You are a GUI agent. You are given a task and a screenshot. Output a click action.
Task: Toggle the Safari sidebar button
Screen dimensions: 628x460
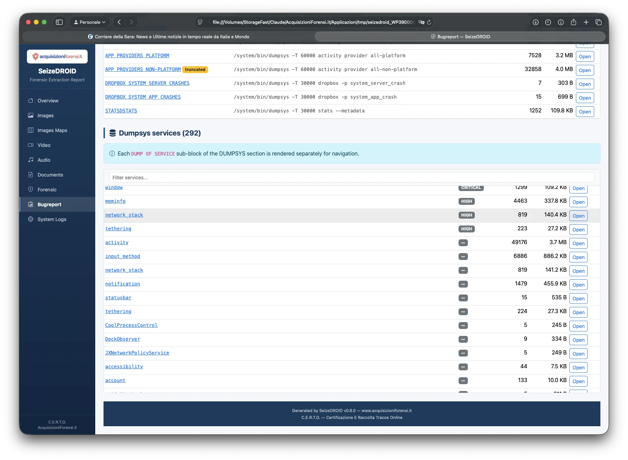[x=59, y=22]
